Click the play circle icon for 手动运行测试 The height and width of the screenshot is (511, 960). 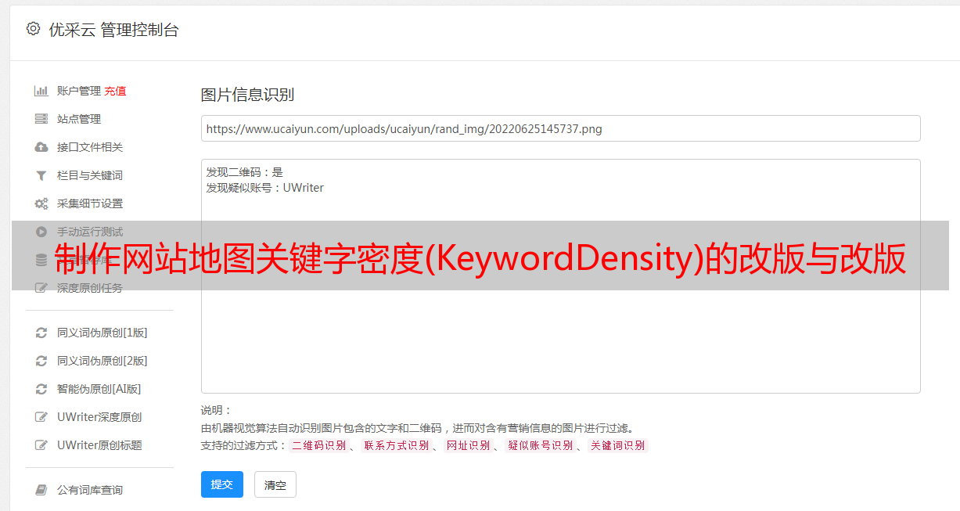click(x=41, y=232)
